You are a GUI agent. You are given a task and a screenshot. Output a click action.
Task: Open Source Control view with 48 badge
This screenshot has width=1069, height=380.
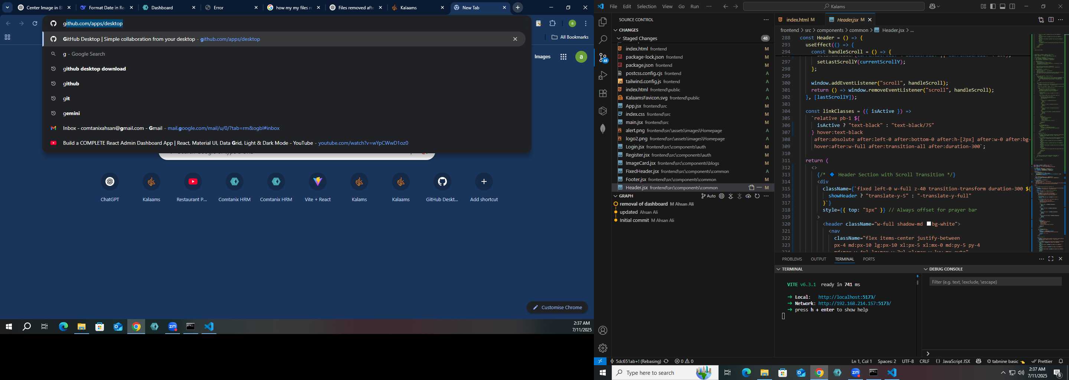pyautogui.click(x=602, y=58)
